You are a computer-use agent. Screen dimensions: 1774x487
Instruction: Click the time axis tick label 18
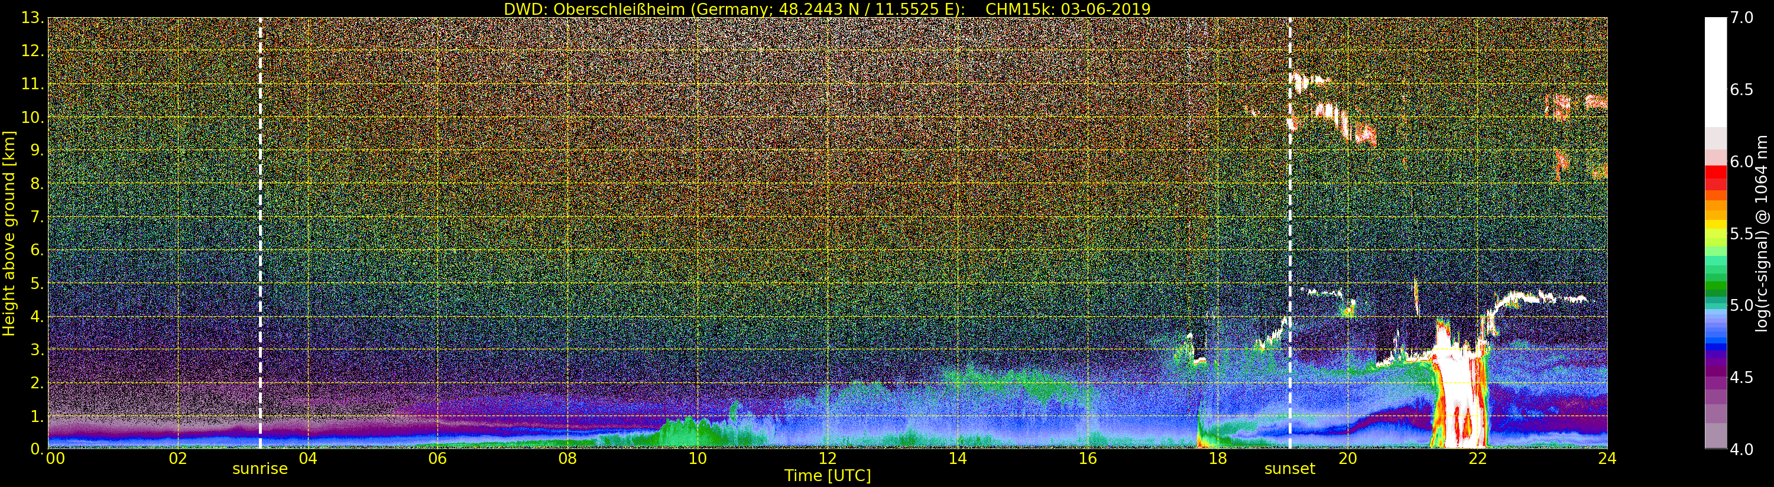tap(1218, 459)
